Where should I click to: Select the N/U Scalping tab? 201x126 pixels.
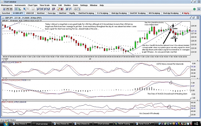154,13
